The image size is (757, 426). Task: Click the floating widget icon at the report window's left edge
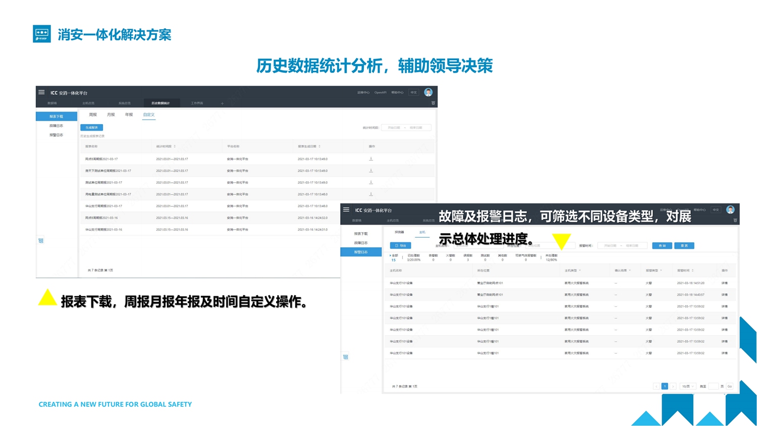[x=41, y=241]
